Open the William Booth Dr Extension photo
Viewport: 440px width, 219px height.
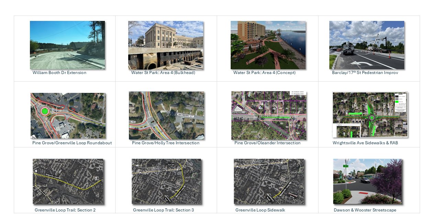pyautogui.click(x=67, y=45)
